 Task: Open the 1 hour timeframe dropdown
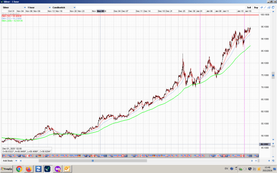[x=39, y=8]
